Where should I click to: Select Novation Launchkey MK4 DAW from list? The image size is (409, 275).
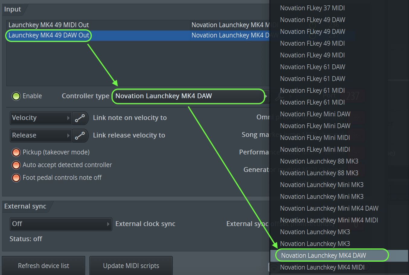click(339, 256)
